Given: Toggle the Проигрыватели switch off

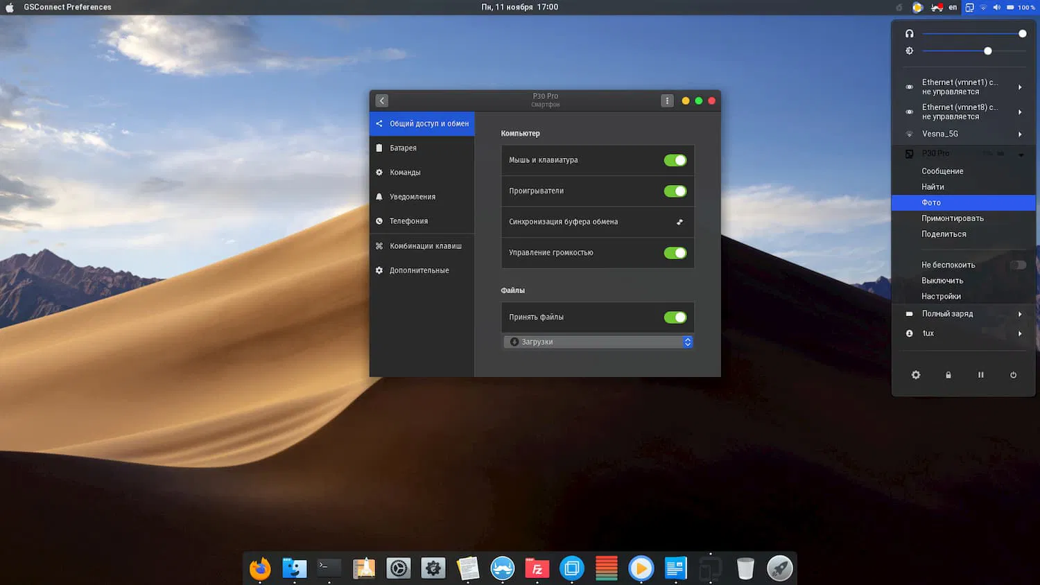Looking at the screenshot, I should point(675,191).
